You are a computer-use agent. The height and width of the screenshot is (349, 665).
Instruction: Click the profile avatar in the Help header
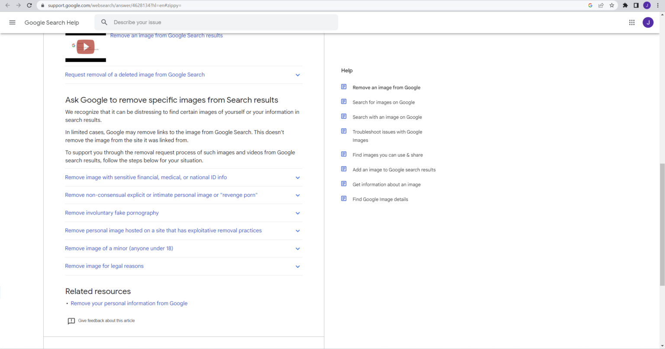[x=648, y=22]
